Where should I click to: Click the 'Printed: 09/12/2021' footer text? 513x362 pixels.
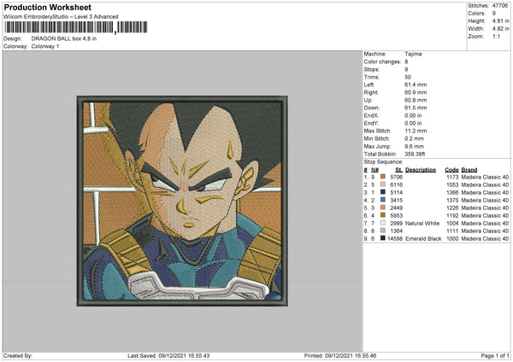[340, 356]
